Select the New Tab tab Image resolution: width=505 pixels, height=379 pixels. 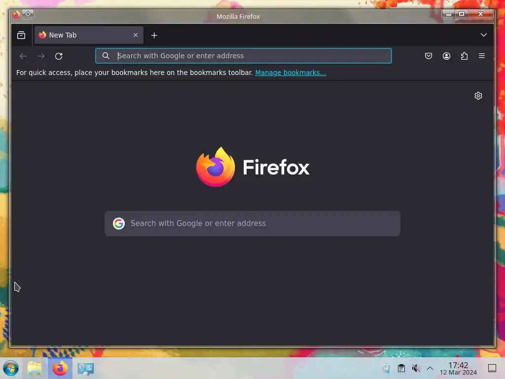click(x=89, y=35)
